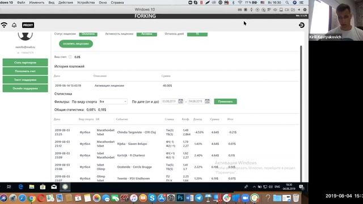This screenshot has width=363, height=204.
Task: Open Notification Center in the Mac menu bar
Action: pos(301,2)
